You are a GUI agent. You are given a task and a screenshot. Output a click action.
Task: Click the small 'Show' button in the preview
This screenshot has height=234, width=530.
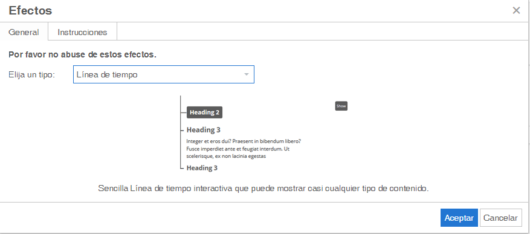341,106
